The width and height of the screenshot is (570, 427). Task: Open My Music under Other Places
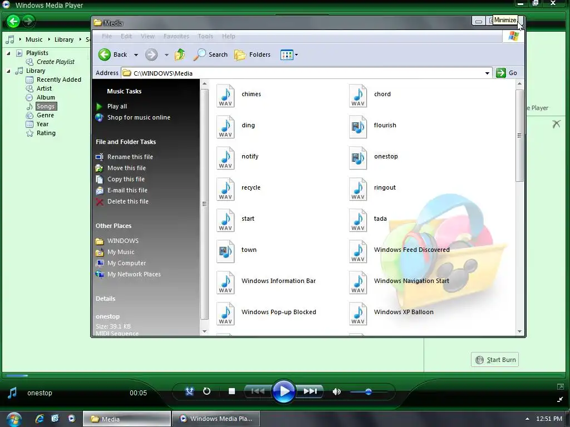(x=115, y=252)
